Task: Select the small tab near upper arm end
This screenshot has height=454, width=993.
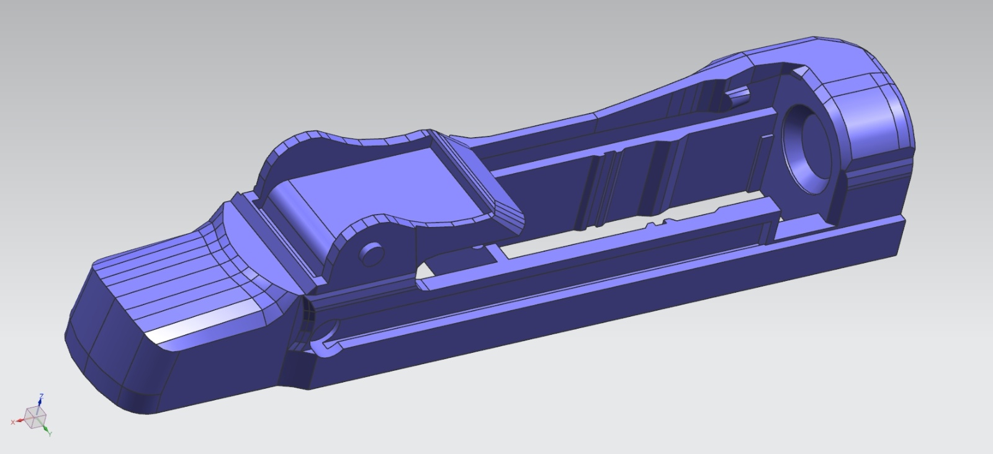Action: click(737, 94)
